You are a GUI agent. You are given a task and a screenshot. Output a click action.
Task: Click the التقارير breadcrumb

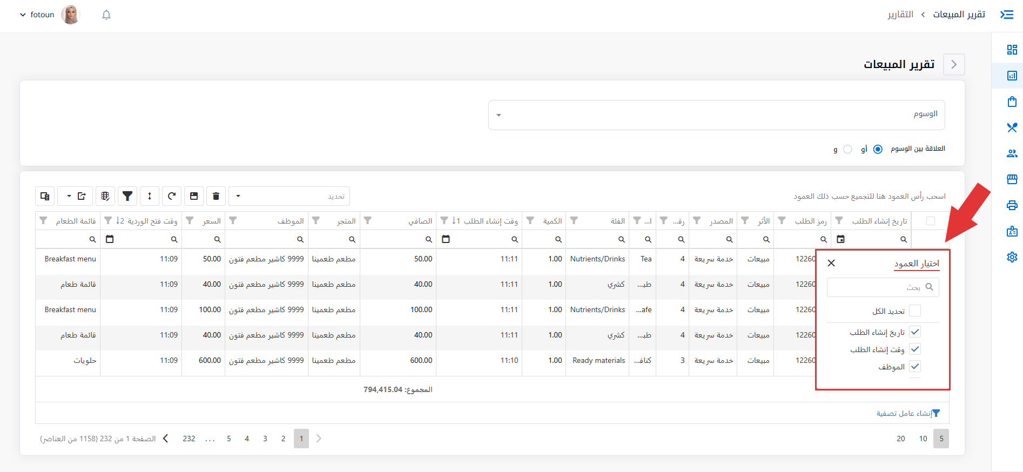coord(900,15)
